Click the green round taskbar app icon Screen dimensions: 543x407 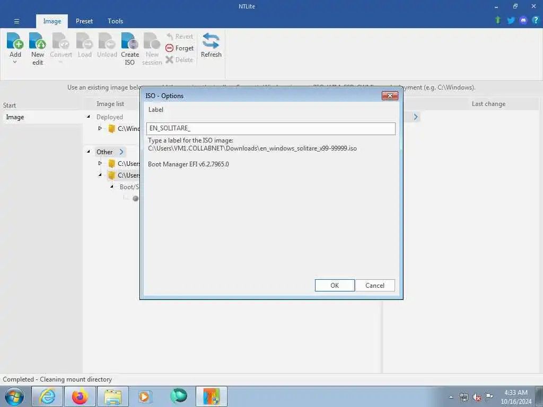[179, 396]
